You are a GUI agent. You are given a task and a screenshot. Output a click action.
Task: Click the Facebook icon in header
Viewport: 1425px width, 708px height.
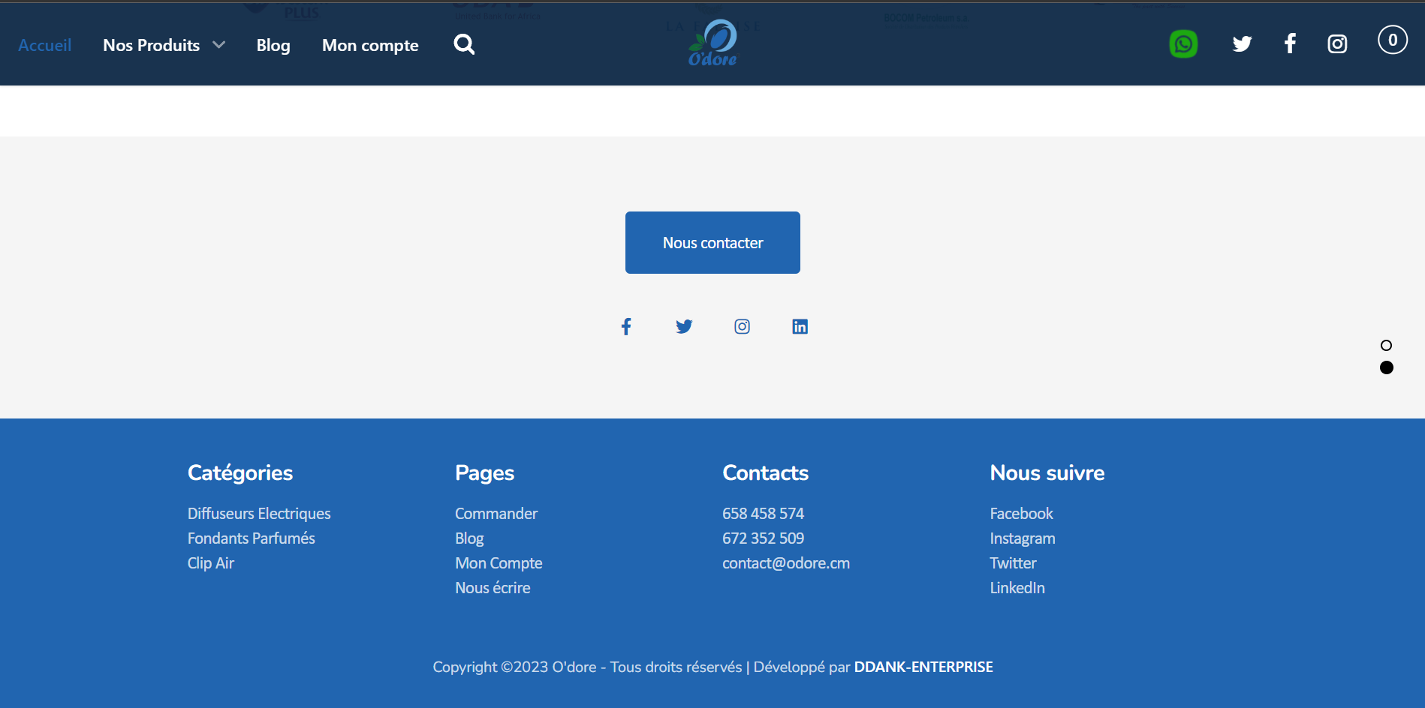tap(1290, 44)
